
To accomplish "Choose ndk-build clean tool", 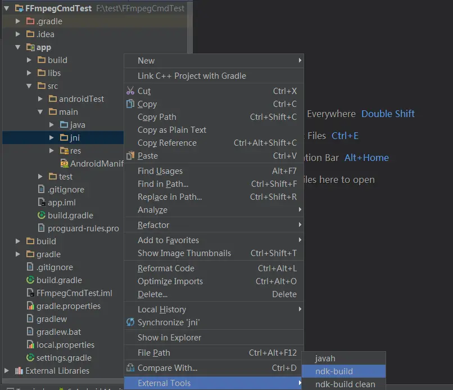I will pos(343,384).
